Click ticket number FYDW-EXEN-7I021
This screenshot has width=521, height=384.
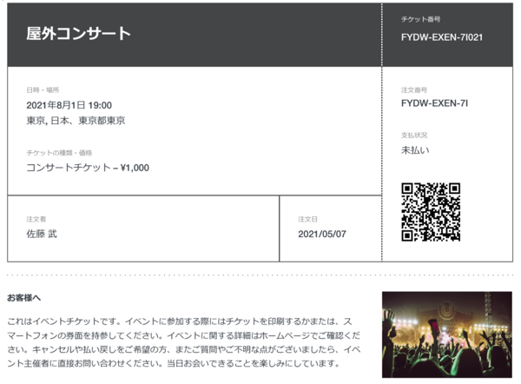(x=442, y=37)
